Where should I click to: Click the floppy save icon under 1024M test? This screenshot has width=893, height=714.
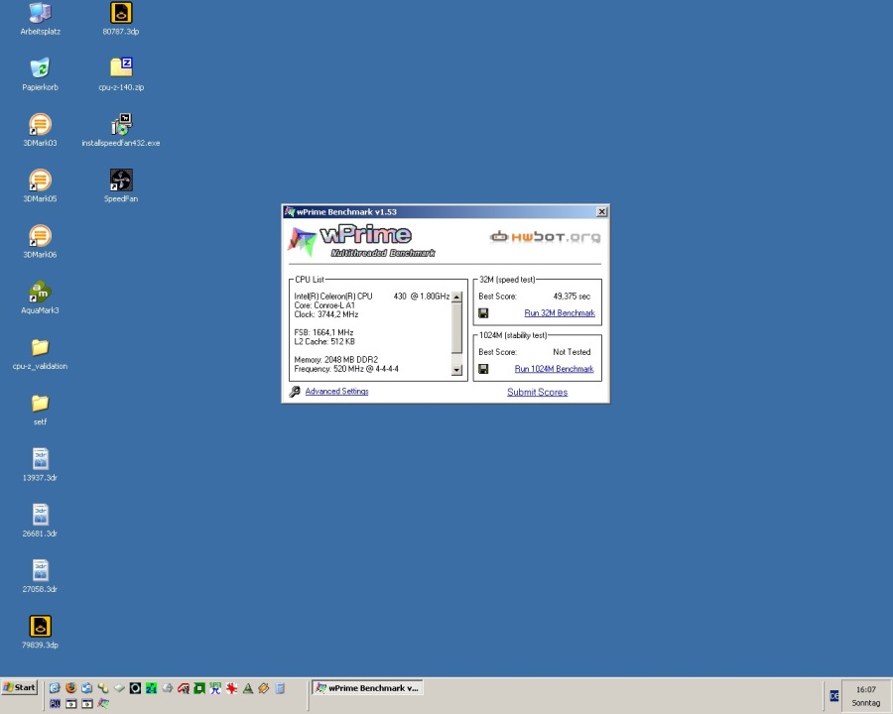483,369
